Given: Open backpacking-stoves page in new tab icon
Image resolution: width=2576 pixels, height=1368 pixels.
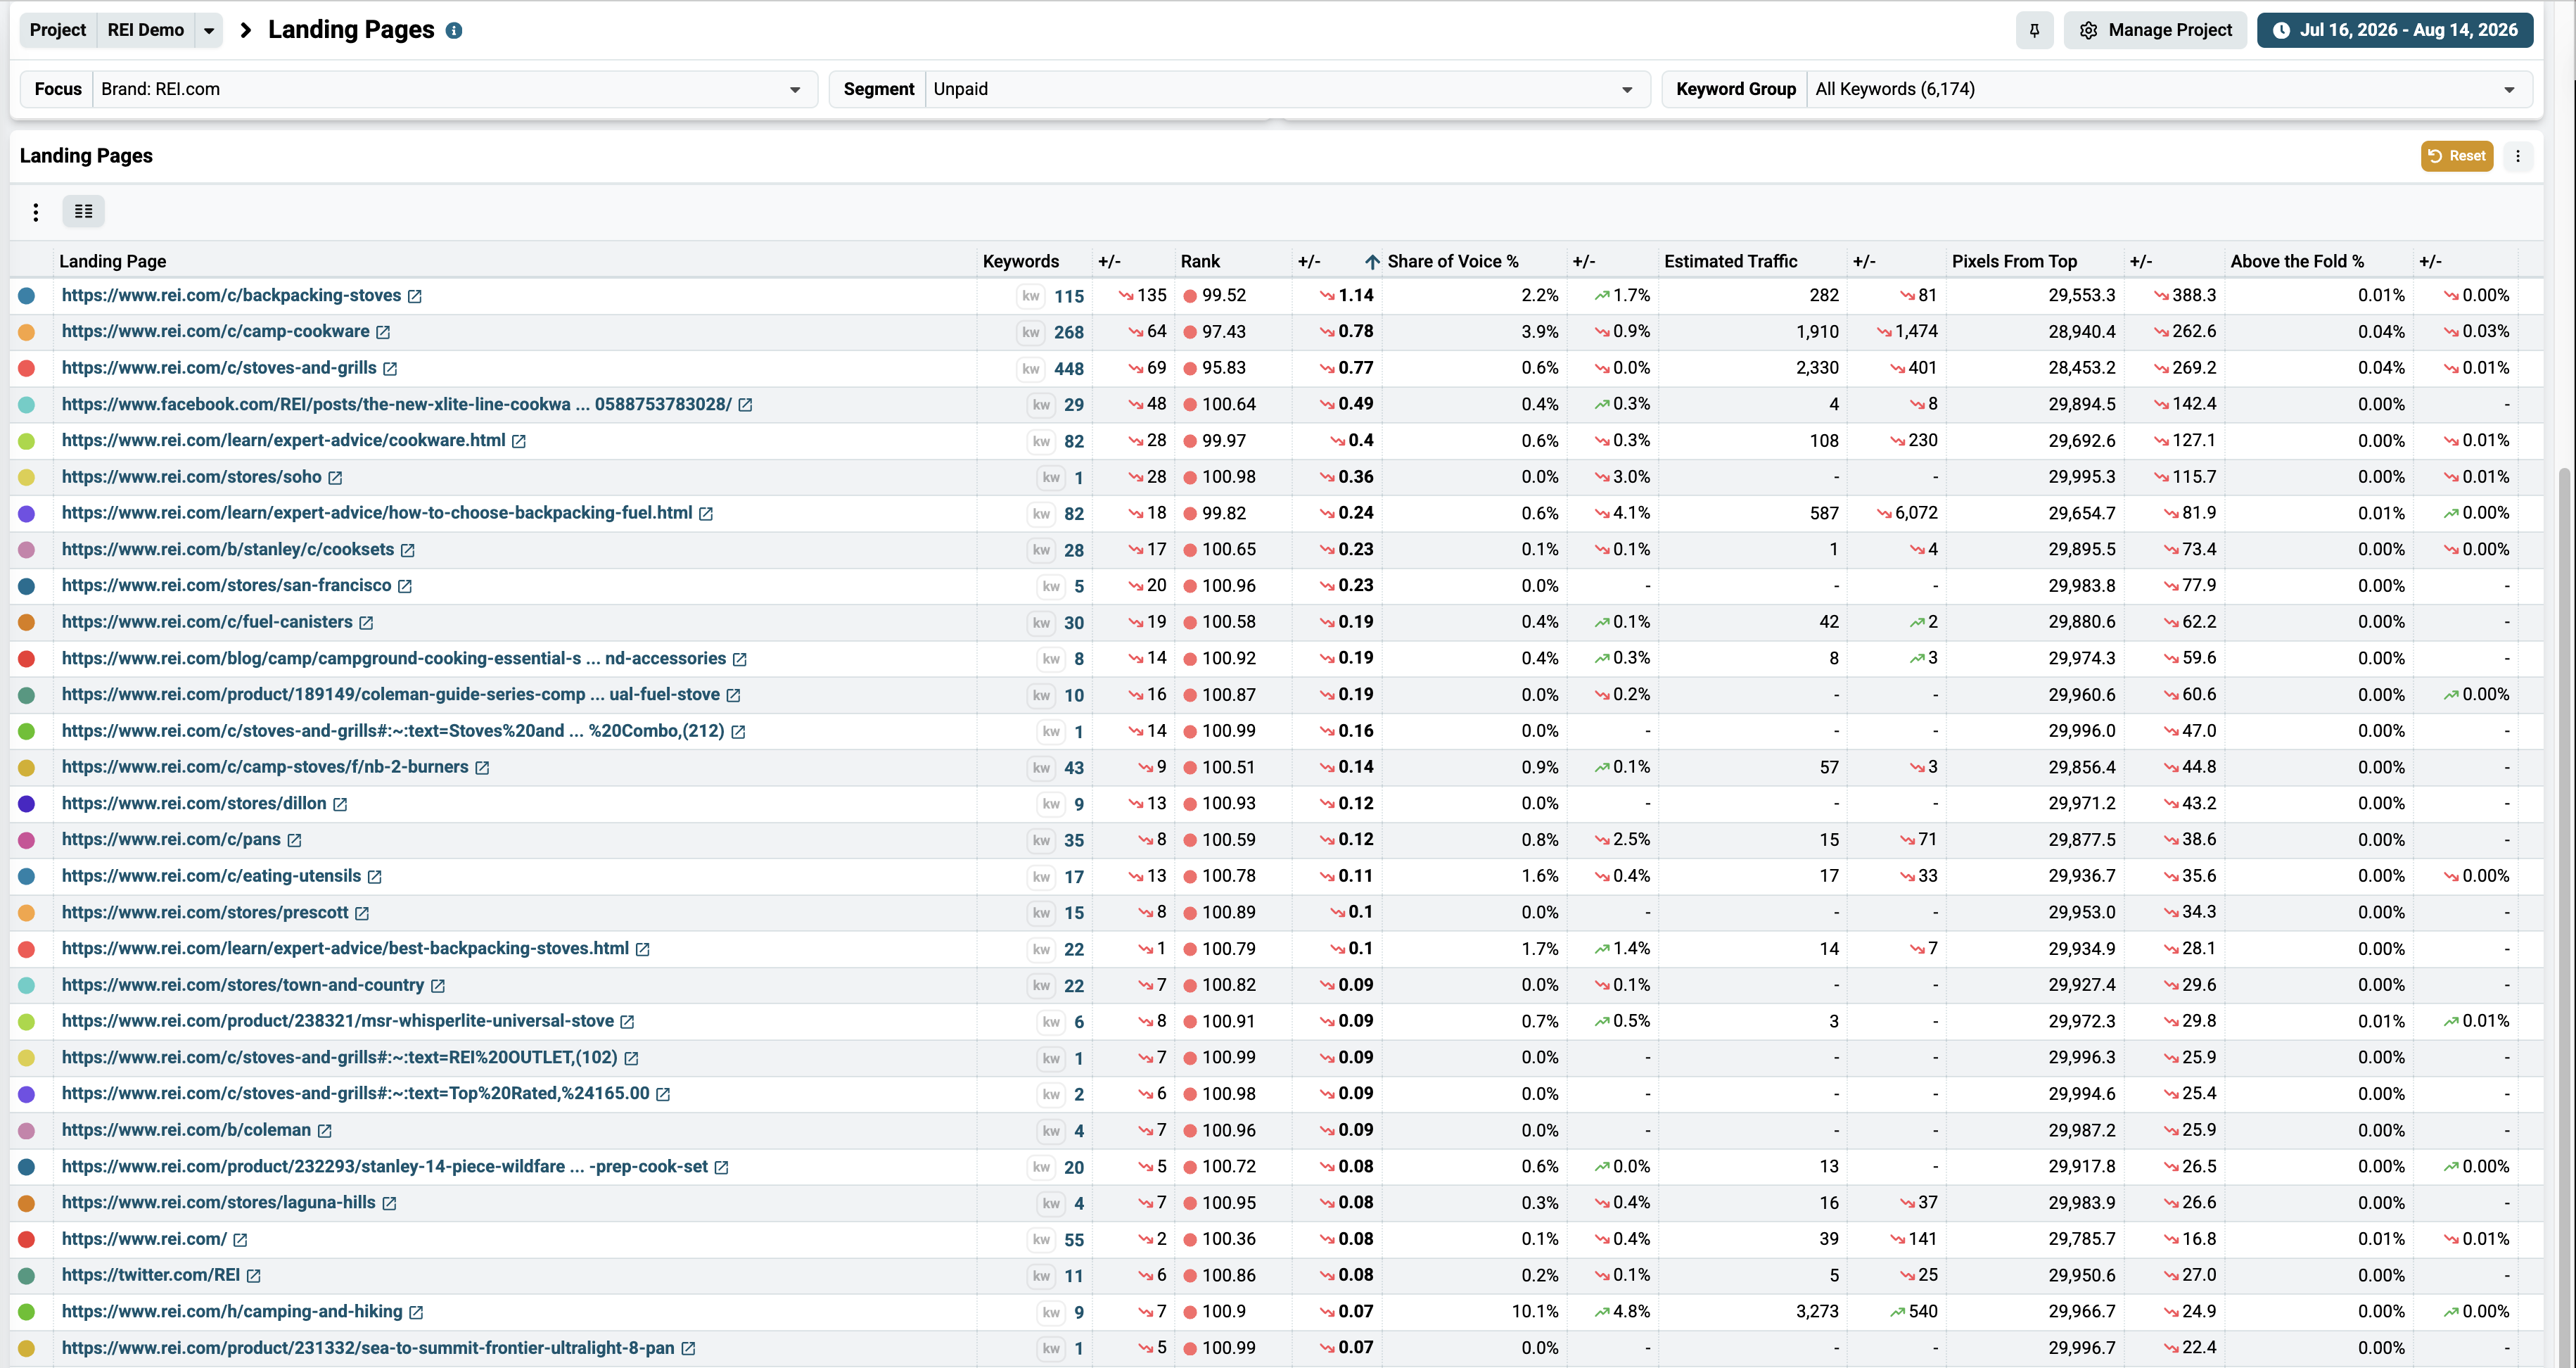Looking at the screenshot, I should pos(415,296).
